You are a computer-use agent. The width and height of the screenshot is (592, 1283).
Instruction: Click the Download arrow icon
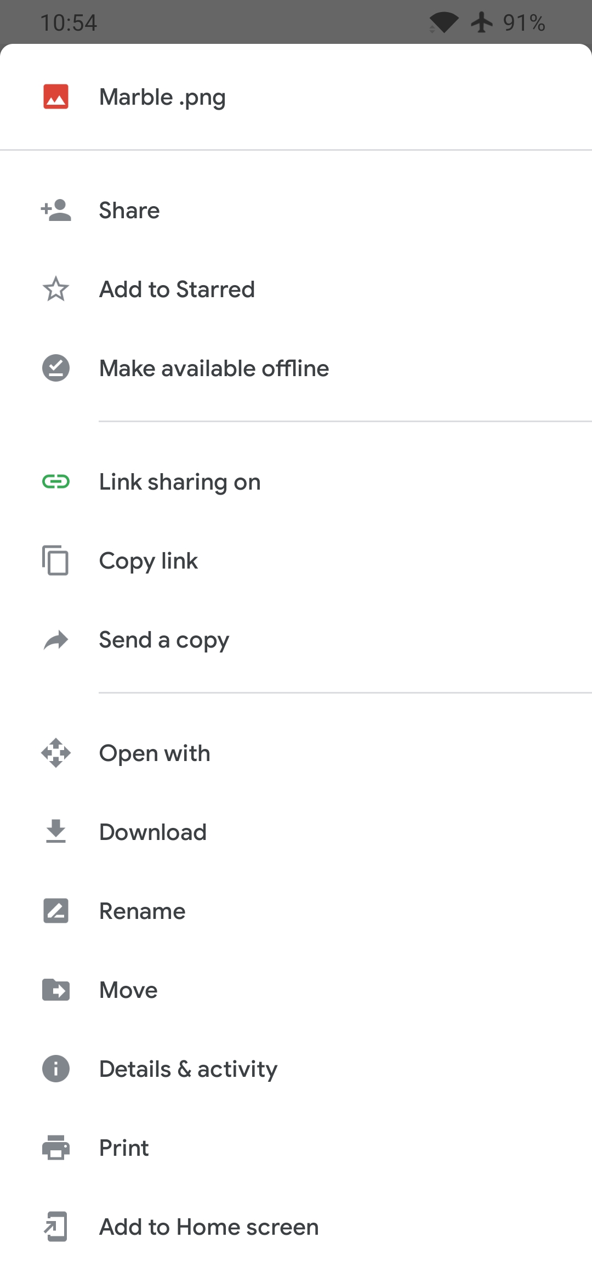(x=56, y=832)
